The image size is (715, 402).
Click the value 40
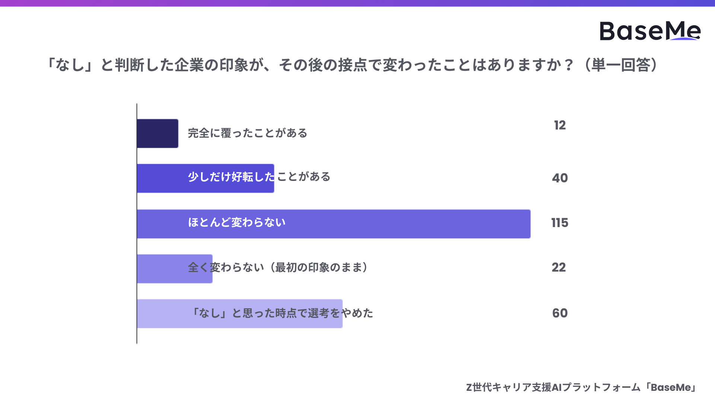click(560, 178)
